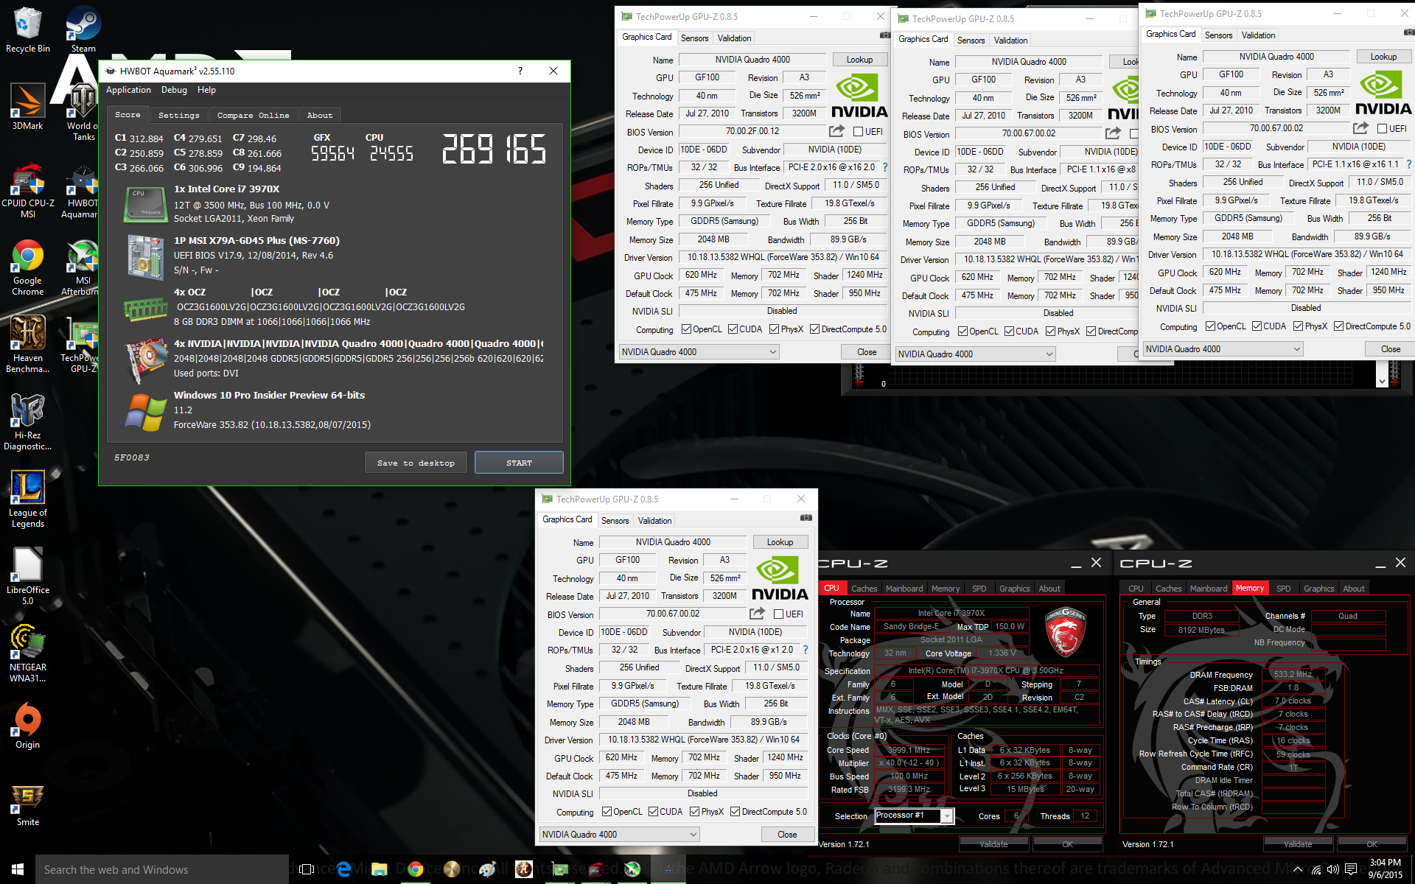Image resolution: width=1415 pixels, height=884 pixels.
Task: Click the BIOS share icon in first GPU-Z window
Action: tap(836, 131)
